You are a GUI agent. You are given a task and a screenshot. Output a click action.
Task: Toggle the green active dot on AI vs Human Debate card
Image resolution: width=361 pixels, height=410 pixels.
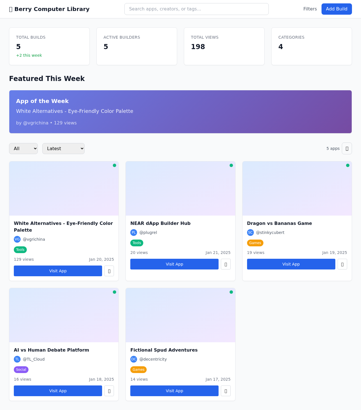(115, 292)
